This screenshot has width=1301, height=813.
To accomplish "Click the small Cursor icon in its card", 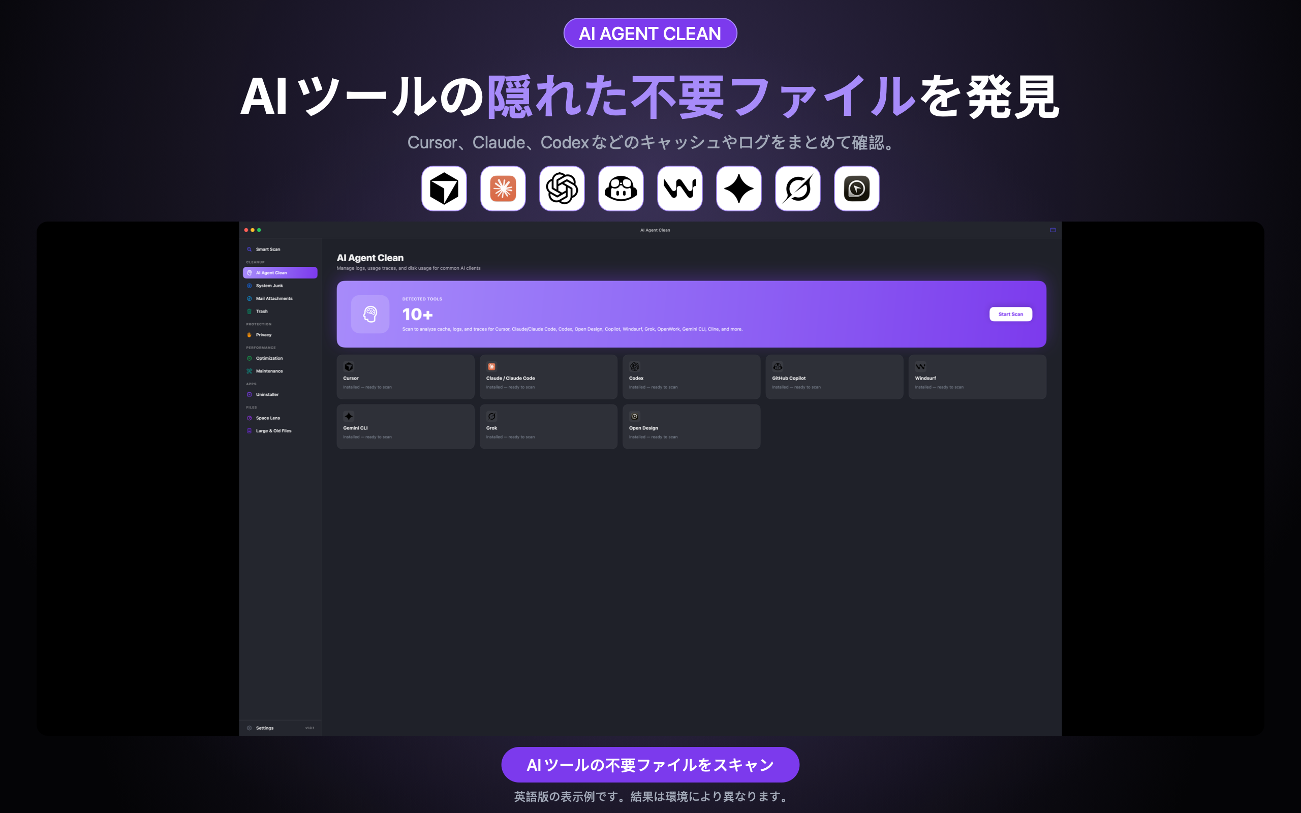I will [348, 367].
